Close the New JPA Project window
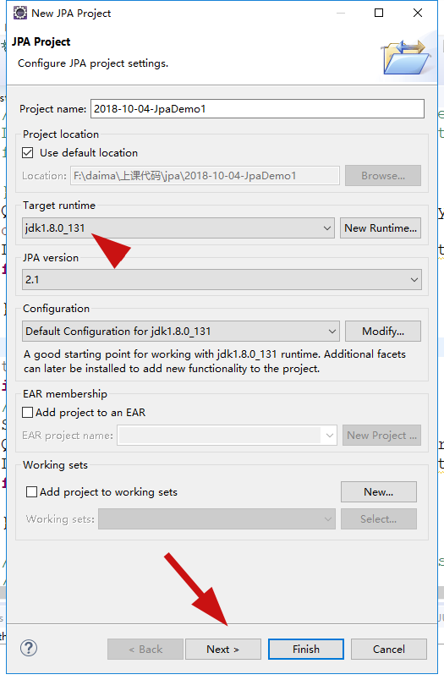This screenshot has height=680, width=444. (x=418, y=13)
